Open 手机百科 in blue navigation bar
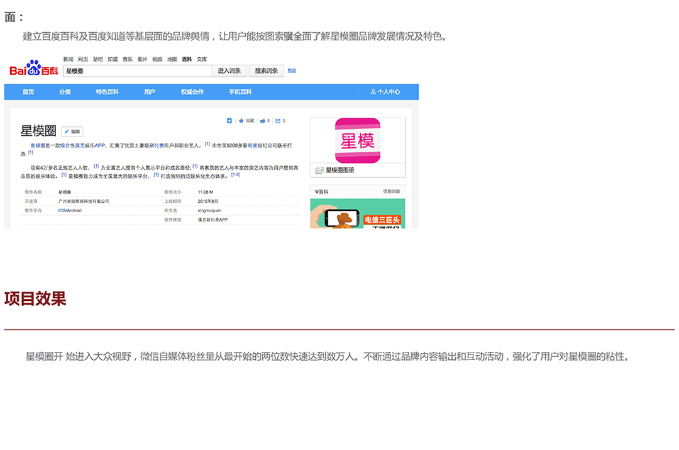 (x=240, y=92)
